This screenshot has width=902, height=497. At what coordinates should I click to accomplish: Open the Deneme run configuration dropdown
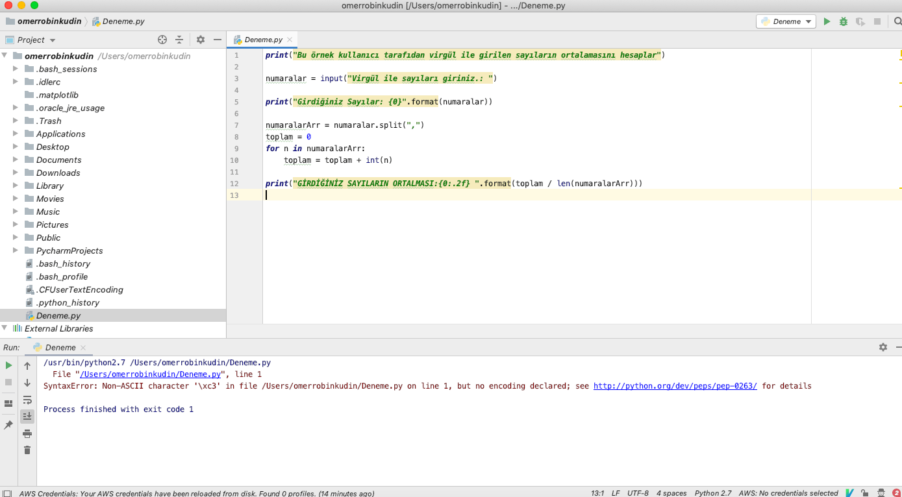786,21
